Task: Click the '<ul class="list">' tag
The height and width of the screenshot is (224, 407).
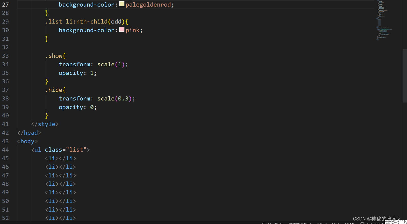Action: (x=61, y=150)
